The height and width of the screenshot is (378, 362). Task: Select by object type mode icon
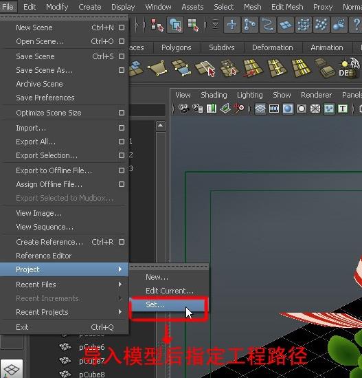click(175, 25)
